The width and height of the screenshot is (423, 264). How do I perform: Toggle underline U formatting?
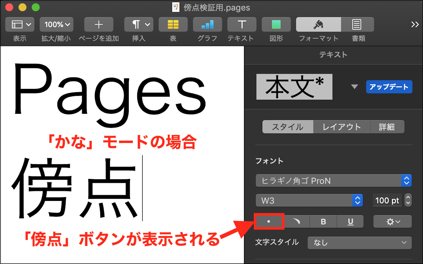pyautogui.click(x=350, y=221)
